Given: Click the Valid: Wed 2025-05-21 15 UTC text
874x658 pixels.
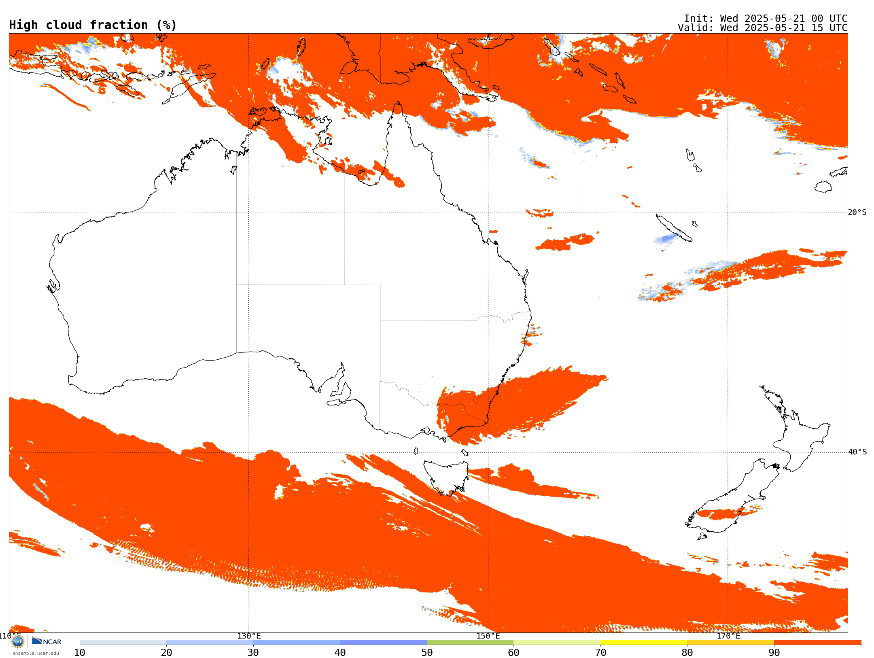Looking at the screenshot, I should click(763, 28).
